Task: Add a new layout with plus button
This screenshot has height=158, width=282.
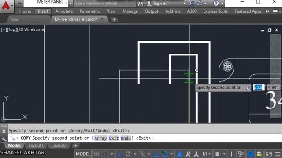Action: pos(76,145)
